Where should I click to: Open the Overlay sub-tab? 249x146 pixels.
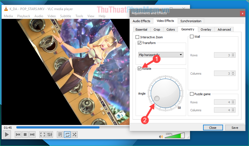click(x=206, y=29)
